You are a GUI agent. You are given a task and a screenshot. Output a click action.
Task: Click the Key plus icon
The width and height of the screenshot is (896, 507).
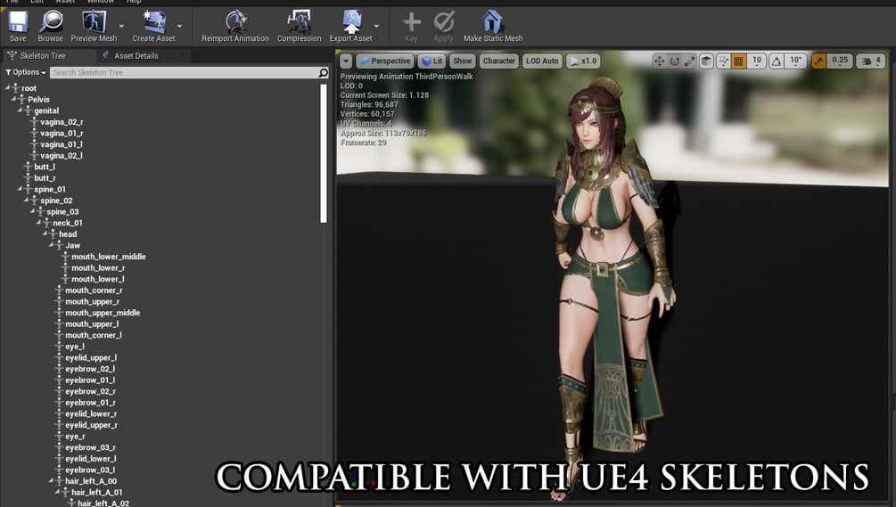point(411,22)
